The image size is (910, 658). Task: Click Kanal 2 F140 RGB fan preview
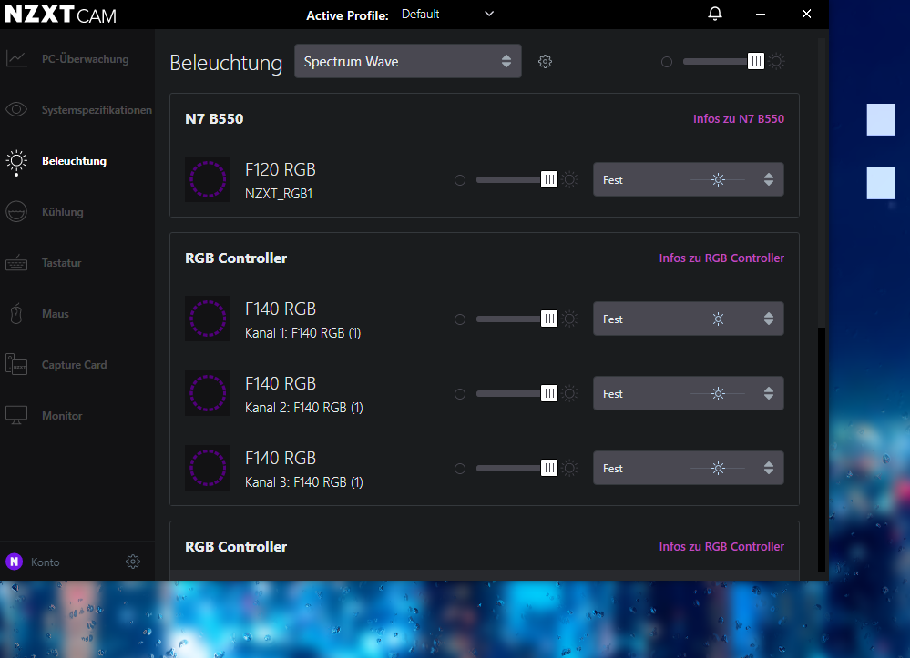tap(208, 393)
